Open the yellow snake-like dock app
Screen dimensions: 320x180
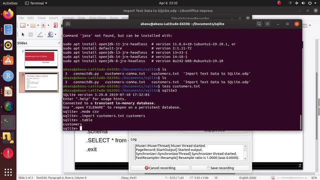8,137
